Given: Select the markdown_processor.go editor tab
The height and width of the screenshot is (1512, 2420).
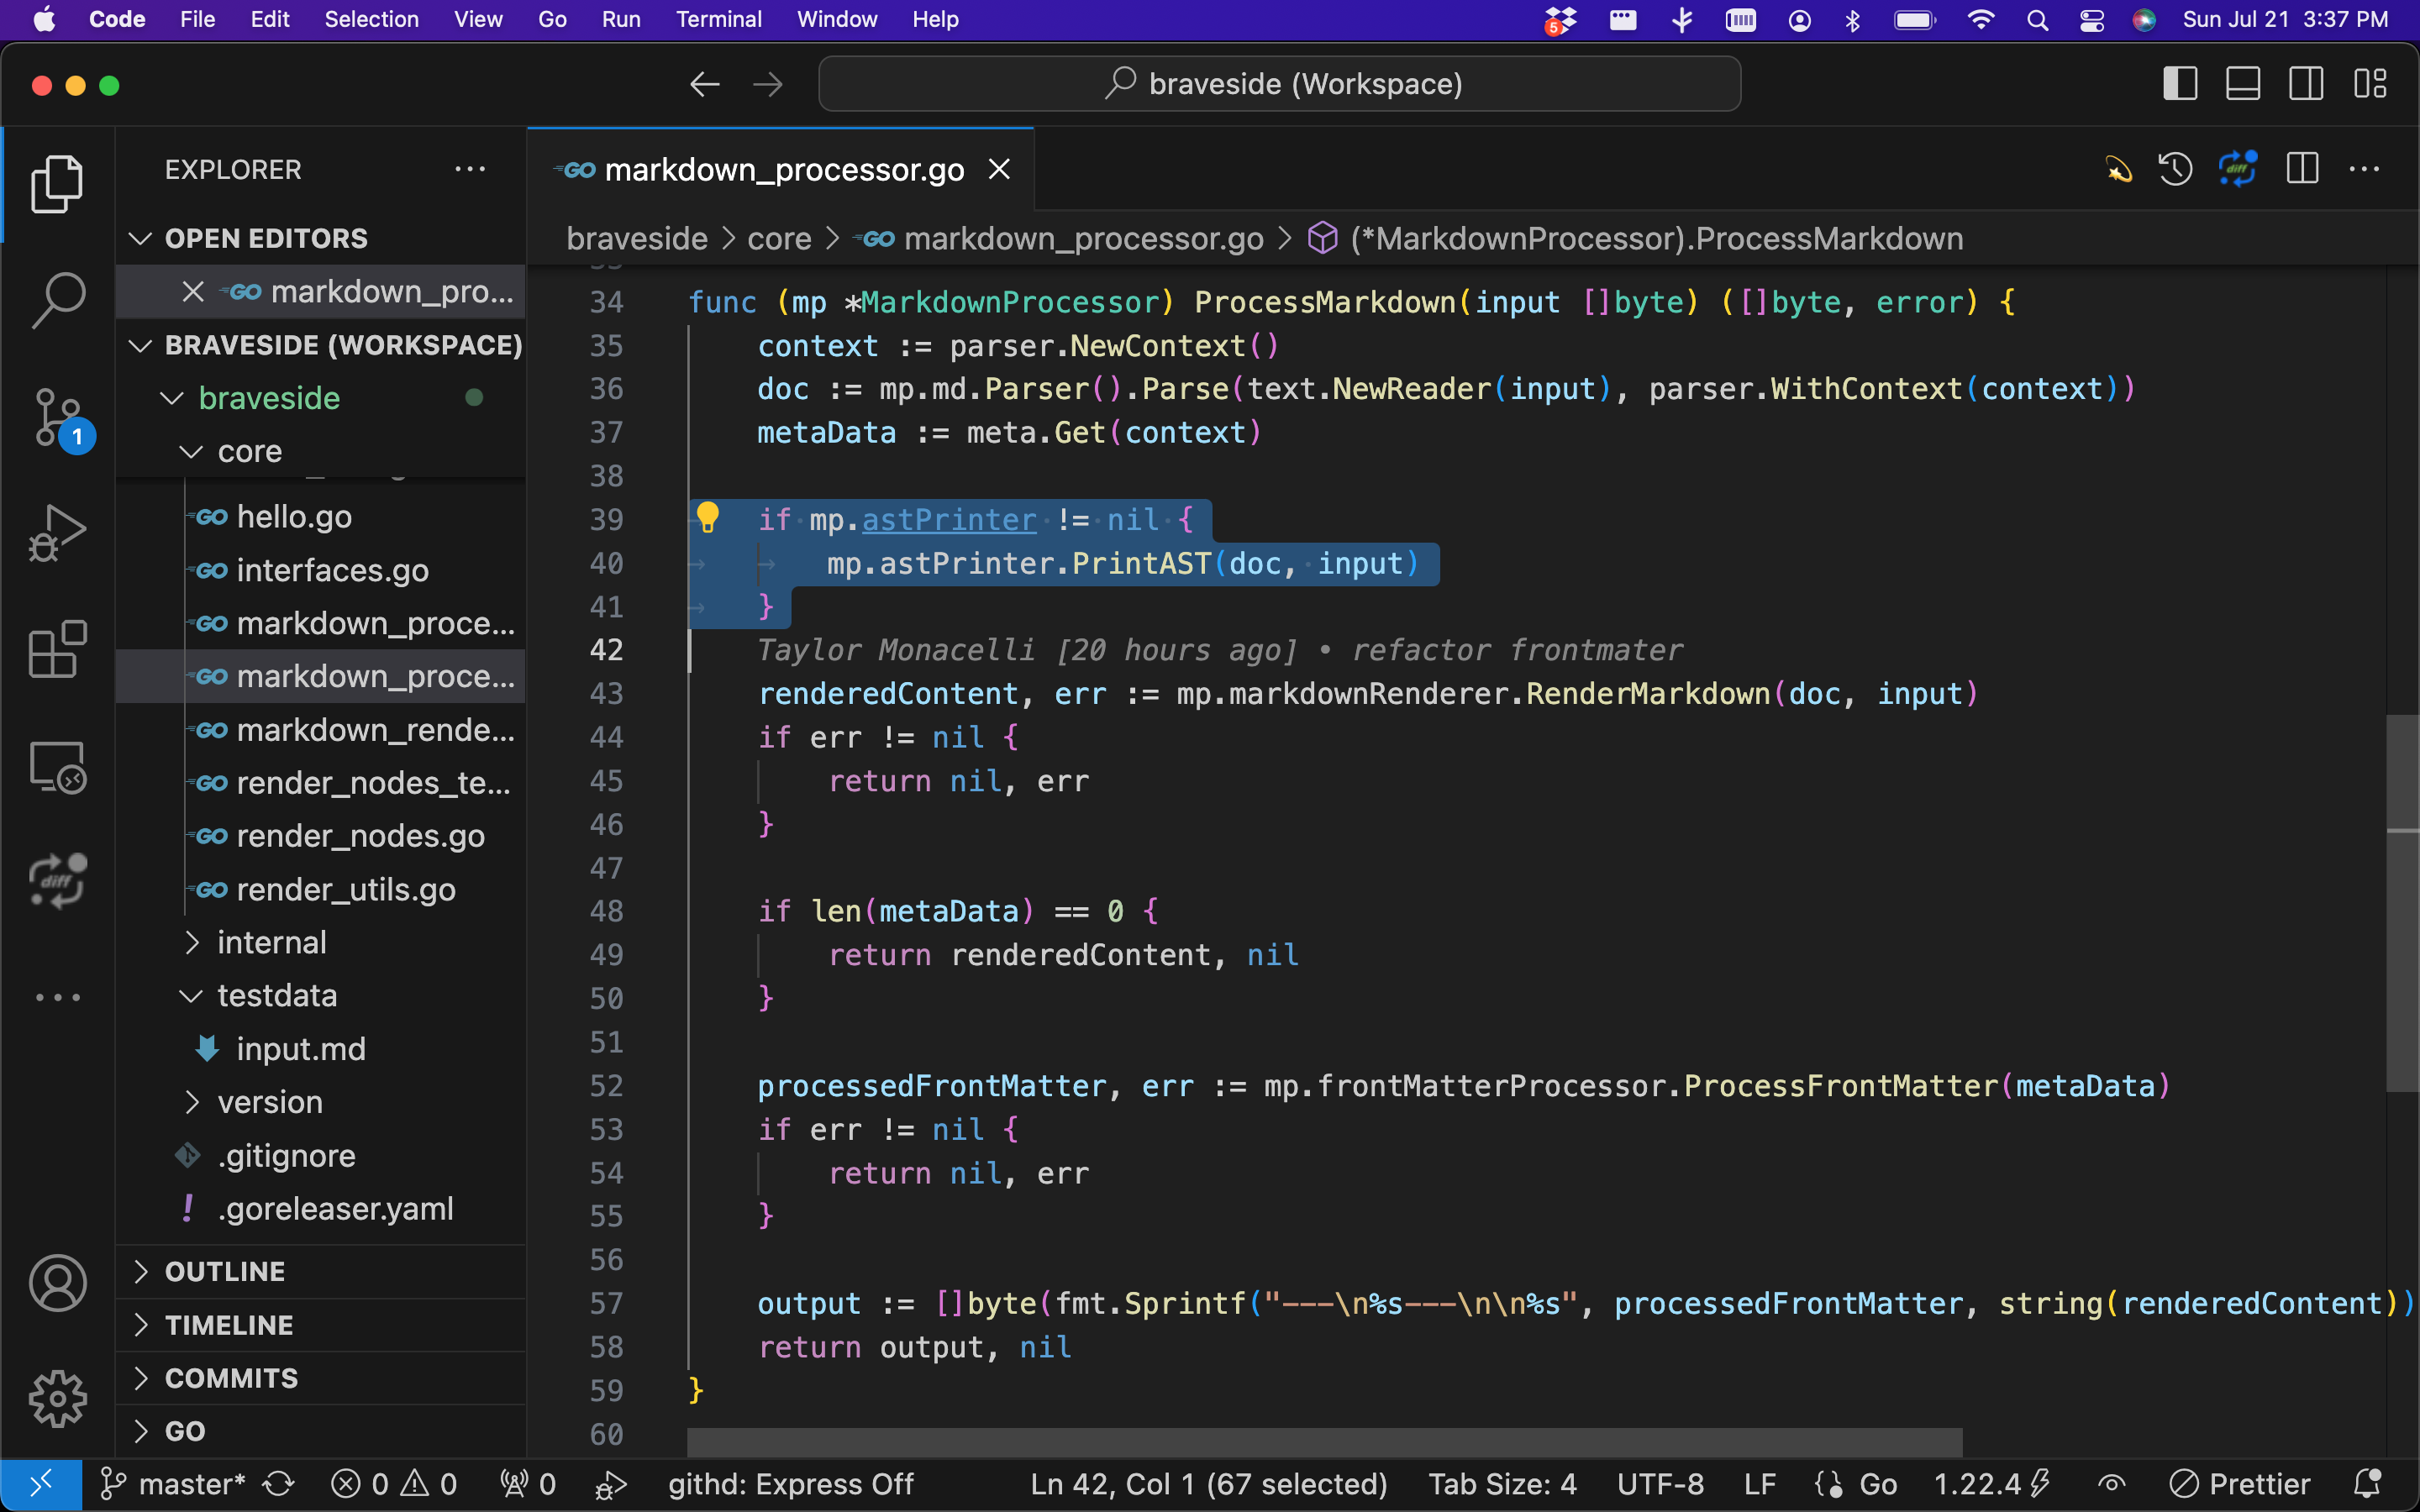Looking at the screenshot, I should tap(783, 170).
